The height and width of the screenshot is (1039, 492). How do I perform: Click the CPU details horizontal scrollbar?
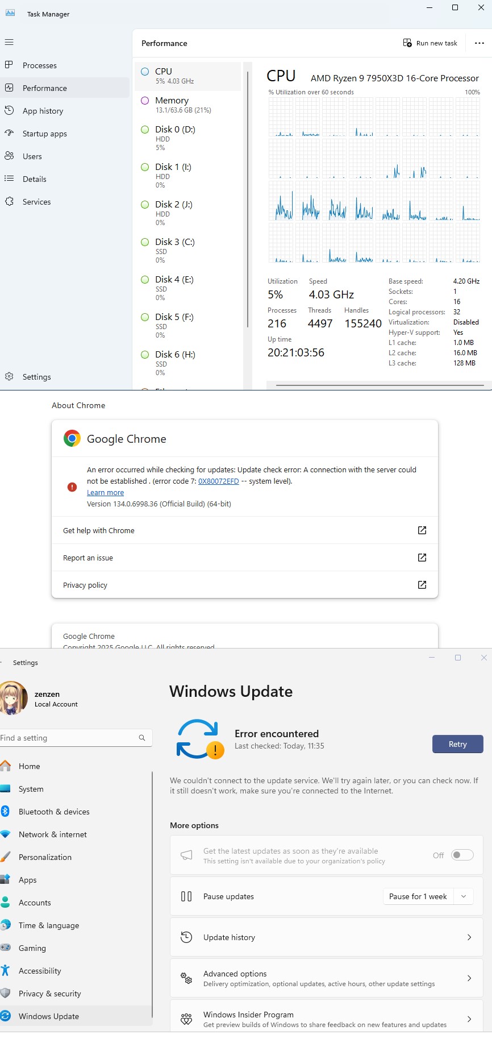coord(380,385)
